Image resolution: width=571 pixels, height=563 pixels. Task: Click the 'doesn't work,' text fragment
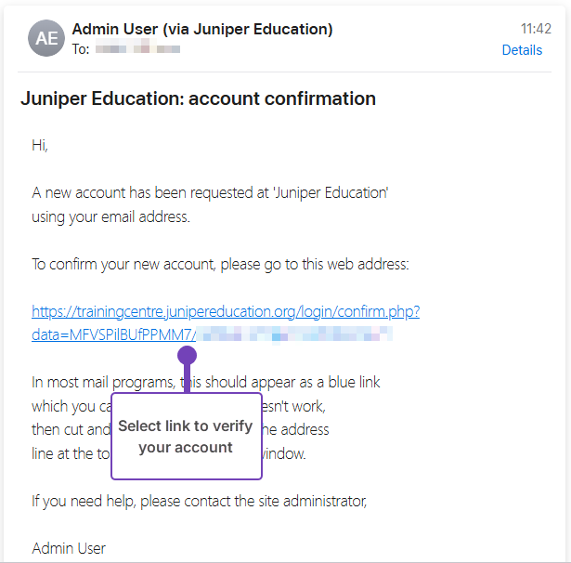[293, 406]
